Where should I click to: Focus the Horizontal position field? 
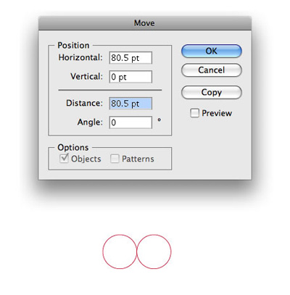coord(130,58)
